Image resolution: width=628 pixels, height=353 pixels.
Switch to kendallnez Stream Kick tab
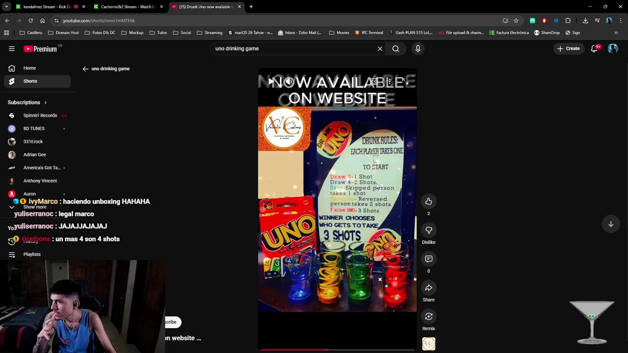47,7
